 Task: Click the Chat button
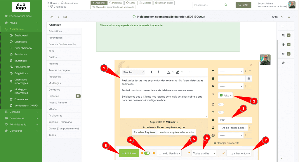point(243,5)
